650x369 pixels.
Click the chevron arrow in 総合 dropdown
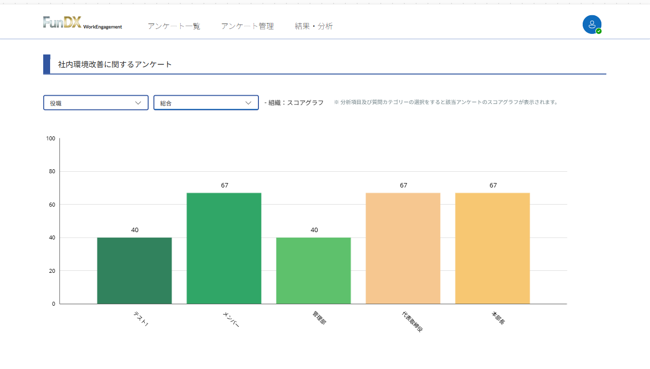248,103
